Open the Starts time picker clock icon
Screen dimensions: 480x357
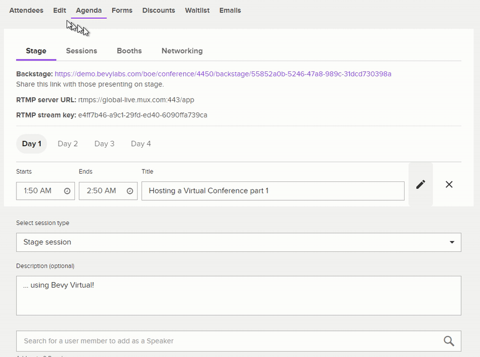pyautogui.click(x=67, y=191)
